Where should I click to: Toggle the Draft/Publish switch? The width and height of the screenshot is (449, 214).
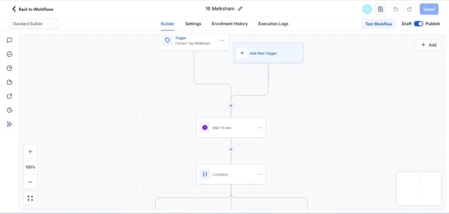tap(418, 24)
